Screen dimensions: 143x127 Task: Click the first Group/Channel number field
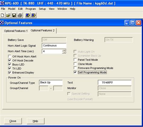[44, 88]
